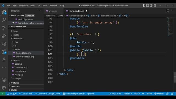
Task: Open the Run and Debug view
Action: 4,36
